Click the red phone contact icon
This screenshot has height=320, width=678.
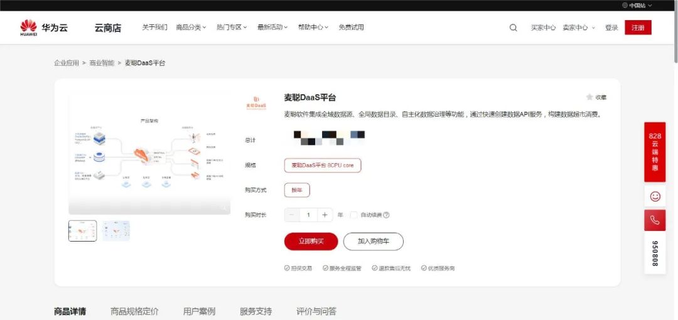655,220
